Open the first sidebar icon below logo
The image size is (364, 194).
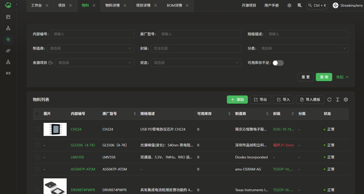8,17
